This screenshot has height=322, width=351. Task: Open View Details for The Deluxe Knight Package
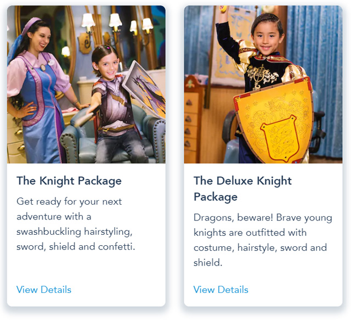click(x=220, y=290)
